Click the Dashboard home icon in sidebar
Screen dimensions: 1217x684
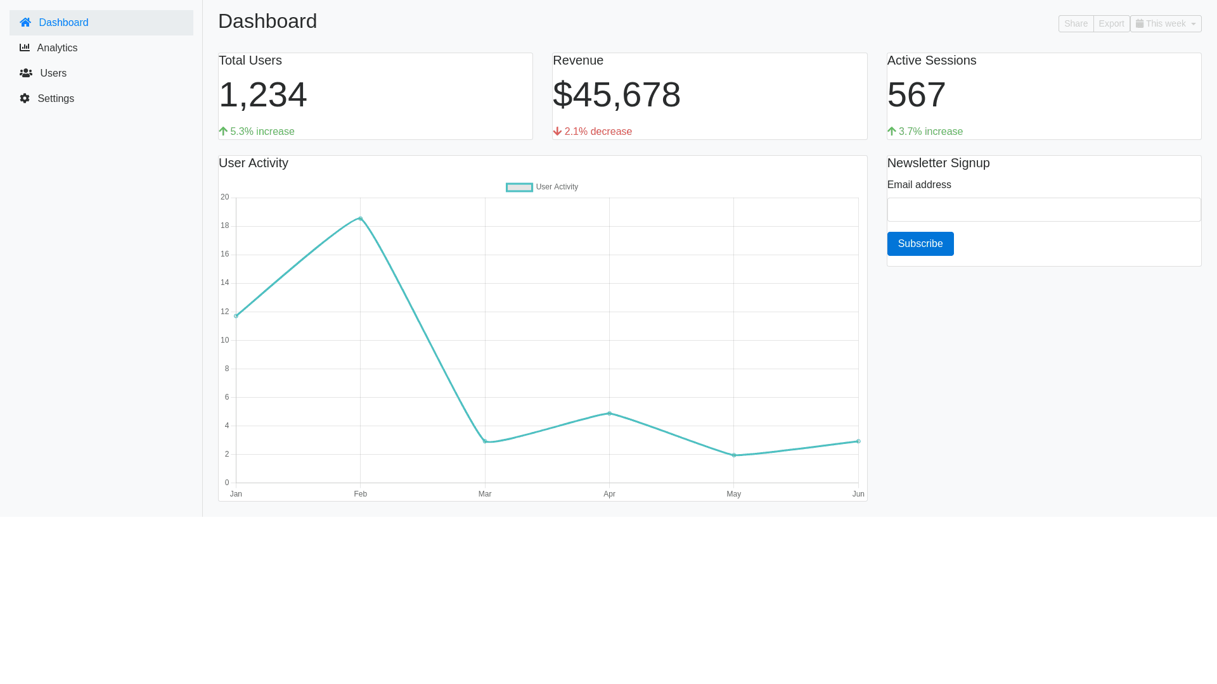click(25, 23)
